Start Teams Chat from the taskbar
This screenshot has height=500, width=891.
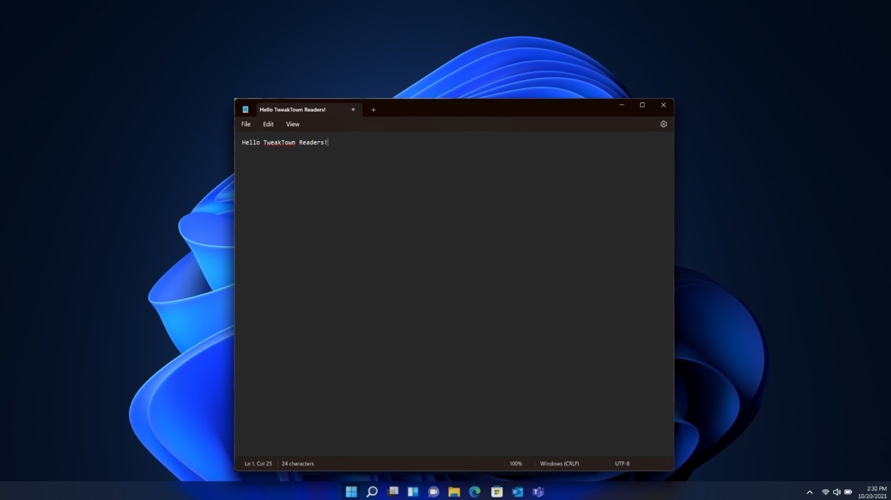[x=433, y=491]
